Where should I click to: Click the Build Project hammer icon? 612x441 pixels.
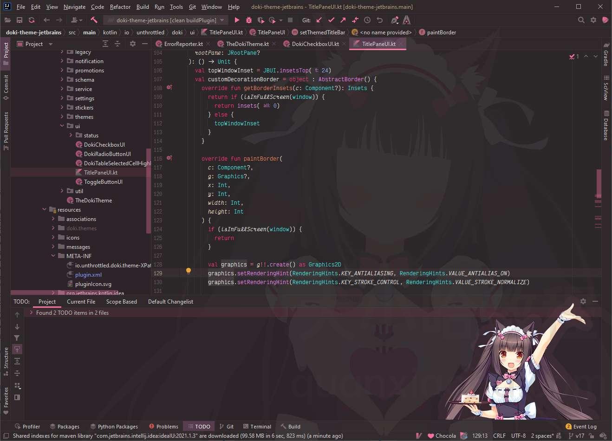tap(94, 20)
